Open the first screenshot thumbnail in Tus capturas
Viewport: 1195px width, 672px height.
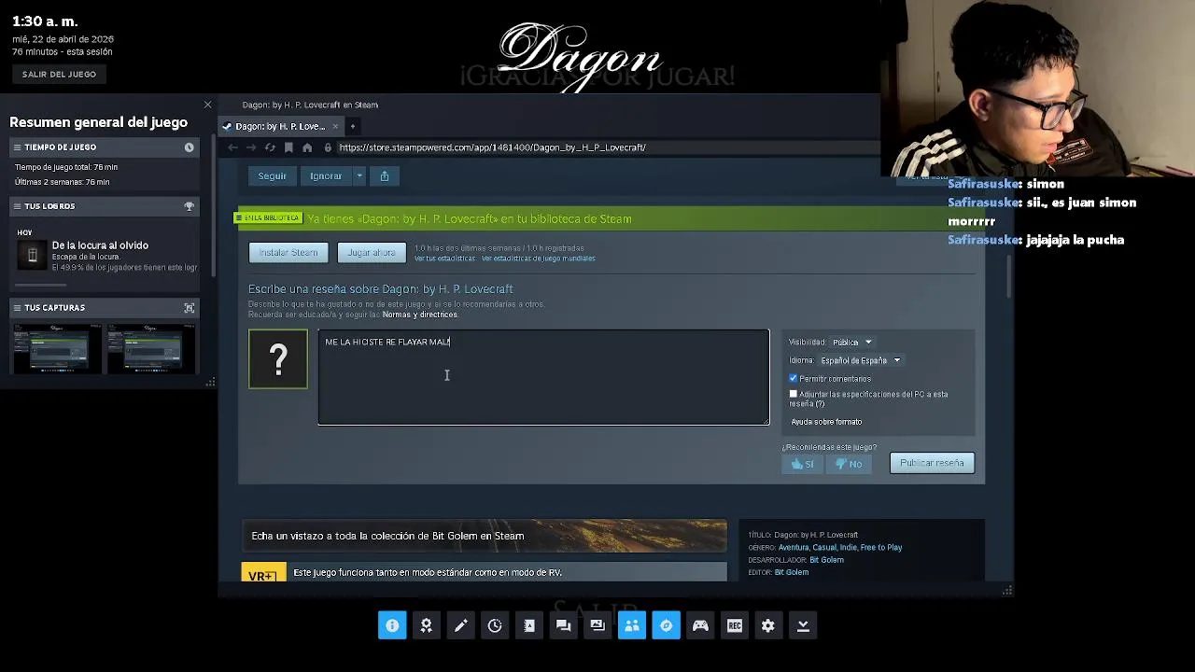coord(56,347)
